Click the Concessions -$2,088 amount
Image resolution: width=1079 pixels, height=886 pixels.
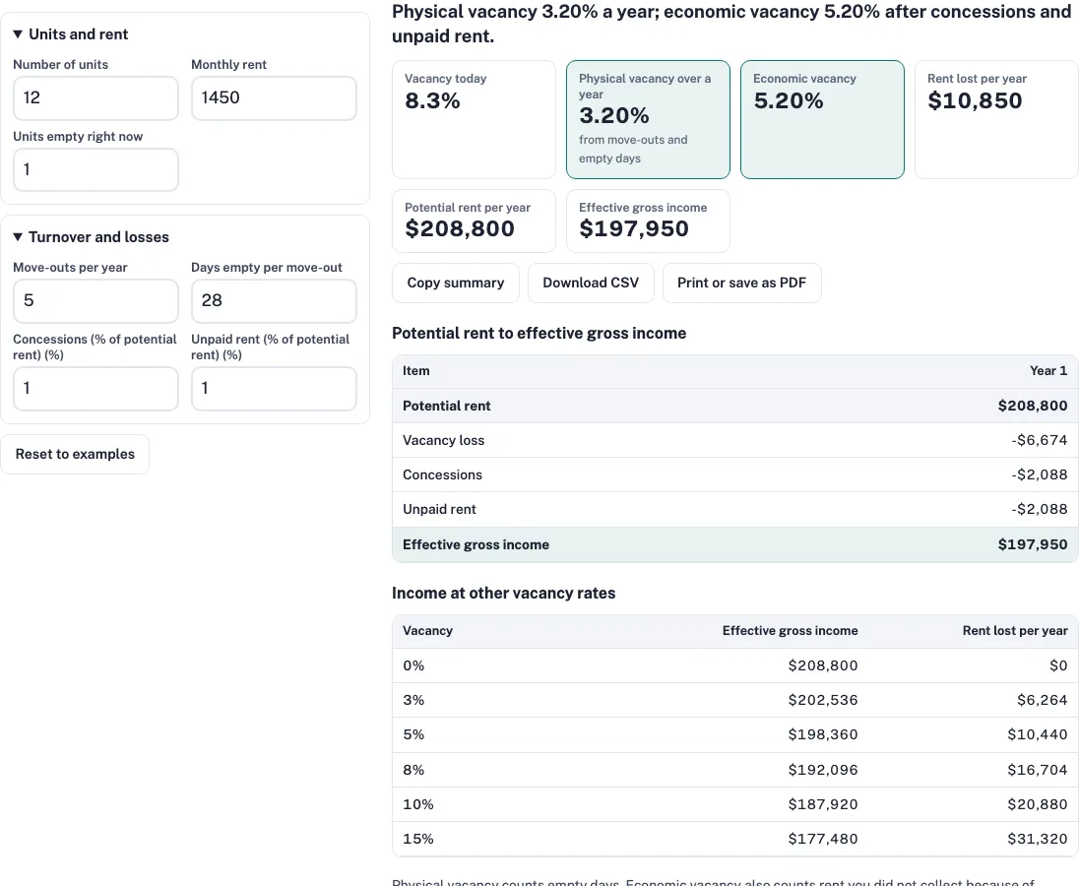pos(1039,475)
